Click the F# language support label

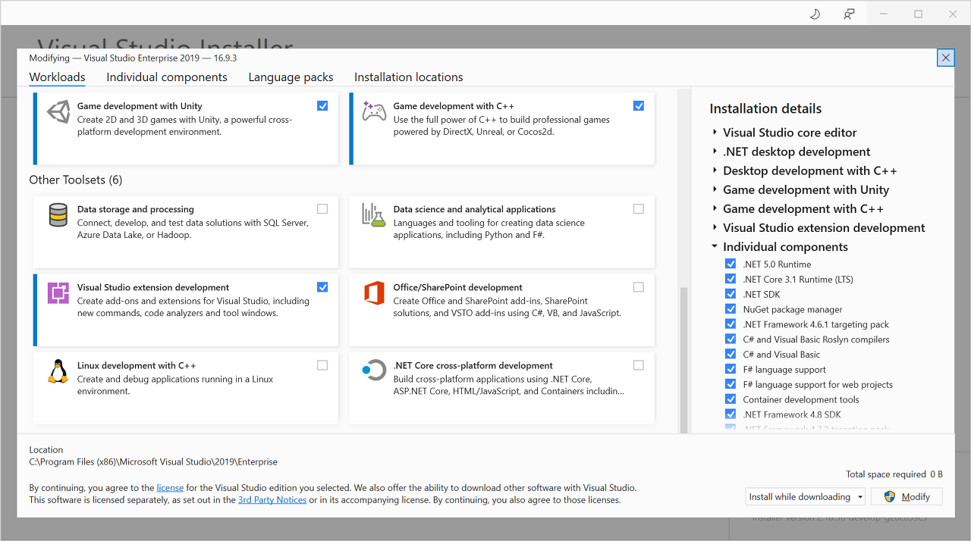pos(784,370)
